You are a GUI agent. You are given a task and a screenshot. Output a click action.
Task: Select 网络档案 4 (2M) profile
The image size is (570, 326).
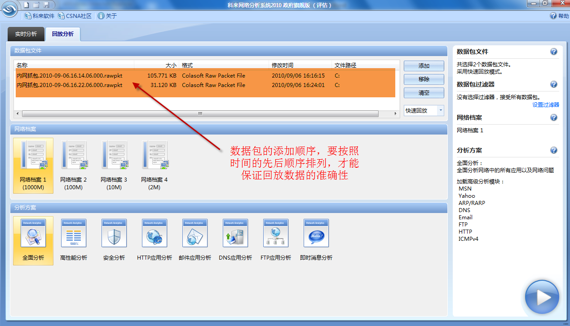tap(155, 165)
